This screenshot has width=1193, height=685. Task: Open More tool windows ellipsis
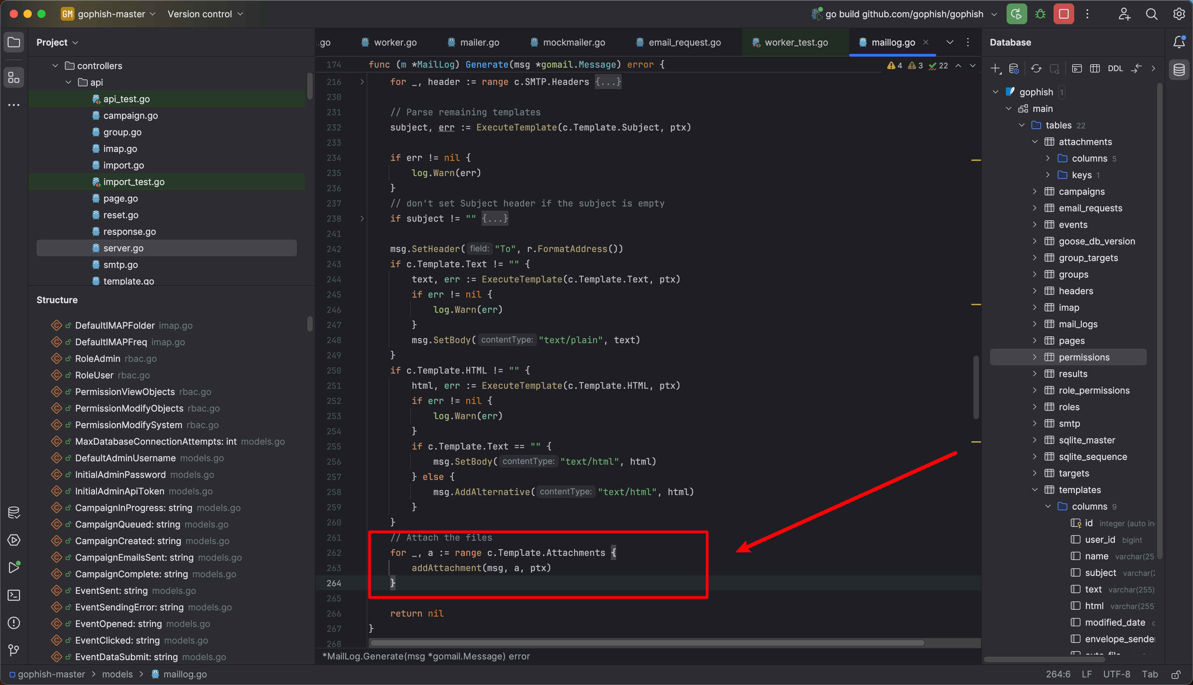tap(14, 105)
